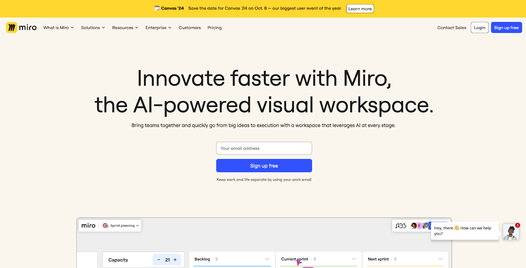
Task: Dismiss the chat greeting with the X
Action: [x=426, y=225]
